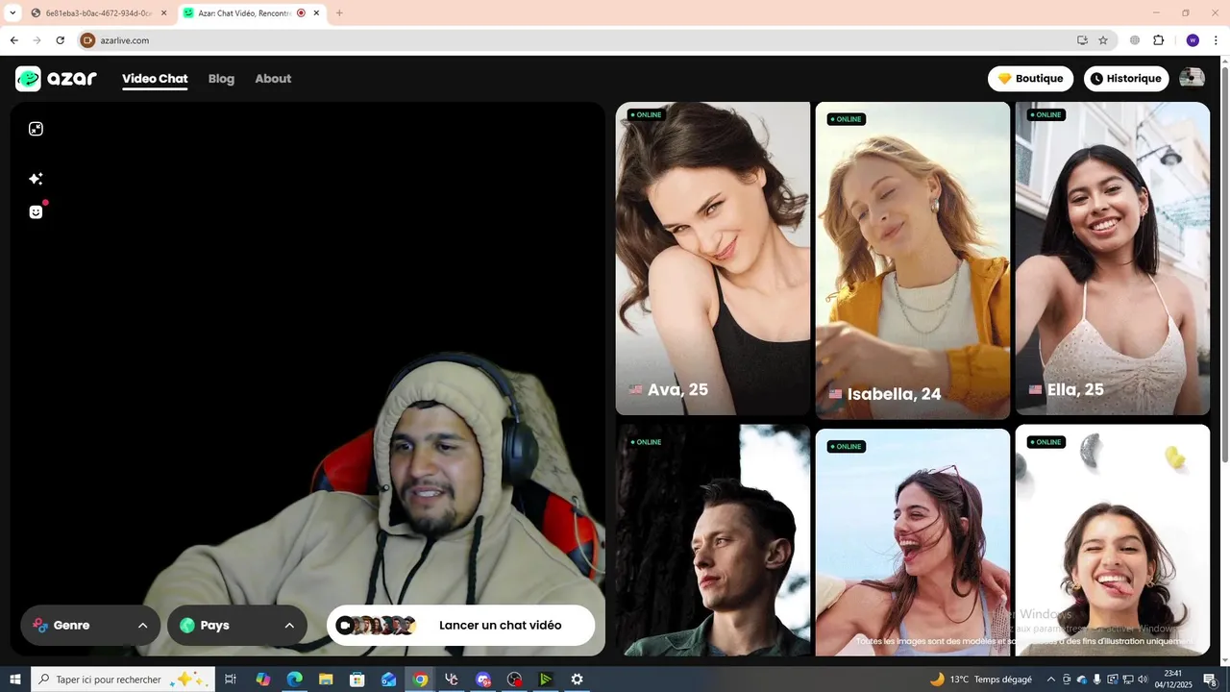This screenshot has width=1230, height=692.
Task: Open the sparkle effects icon on the webcam panel
Action: point(36,179)
